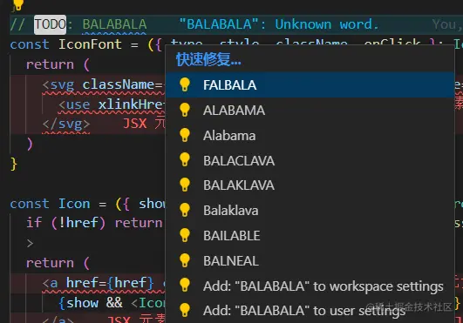
Task: Expand the folded code arrow below if statement
Action: tap(30, 243)
